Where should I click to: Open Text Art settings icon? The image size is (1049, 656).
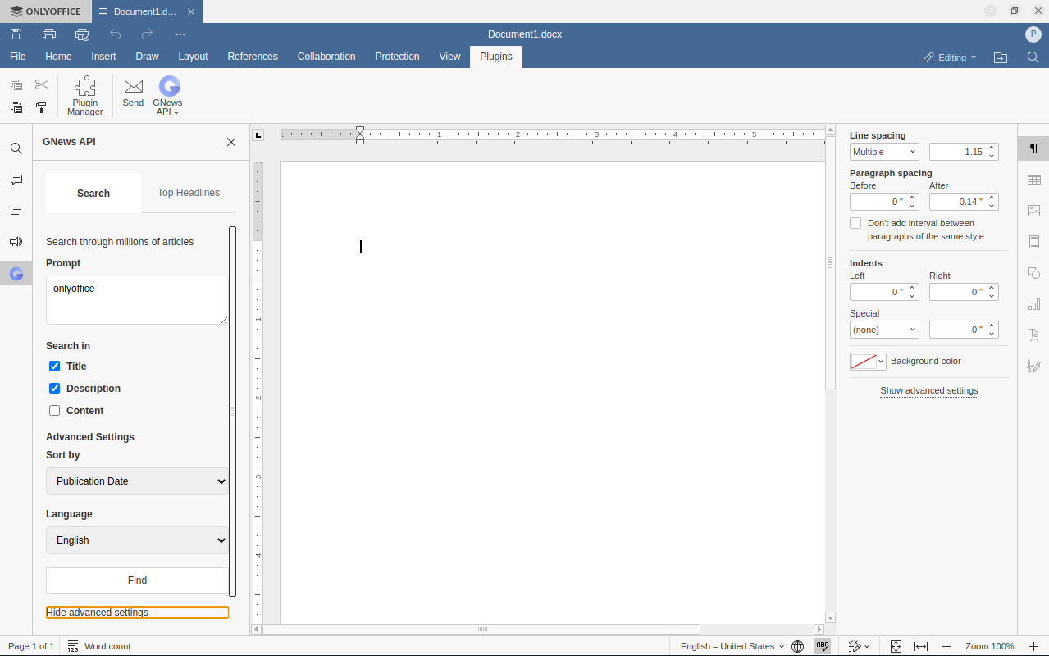pyautogui.click(x=1033, y=335)
